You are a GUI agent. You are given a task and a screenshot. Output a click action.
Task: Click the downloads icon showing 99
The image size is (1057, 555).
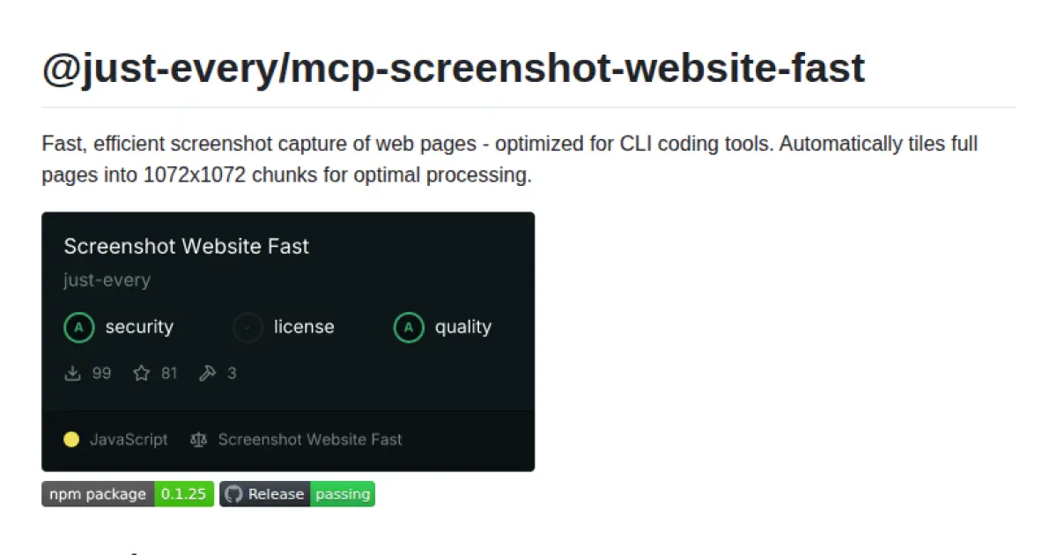coord(72,373)
